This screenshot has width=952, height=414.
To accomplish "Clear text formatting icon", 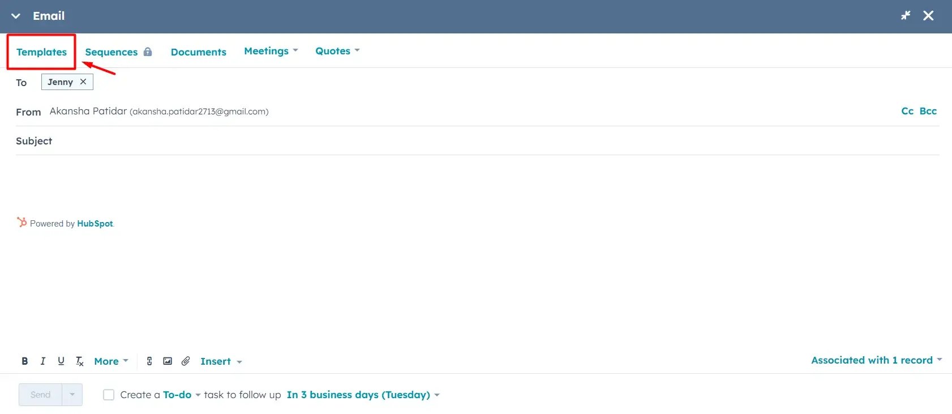I will 80,361.
